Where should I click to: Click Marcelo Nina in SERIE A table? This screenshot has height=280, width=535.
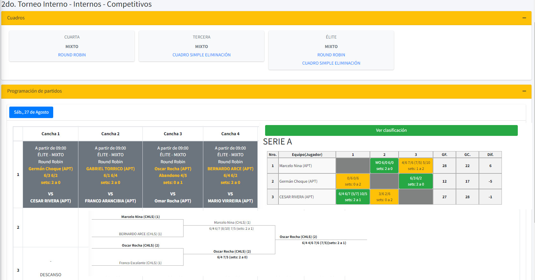point(295,166)
